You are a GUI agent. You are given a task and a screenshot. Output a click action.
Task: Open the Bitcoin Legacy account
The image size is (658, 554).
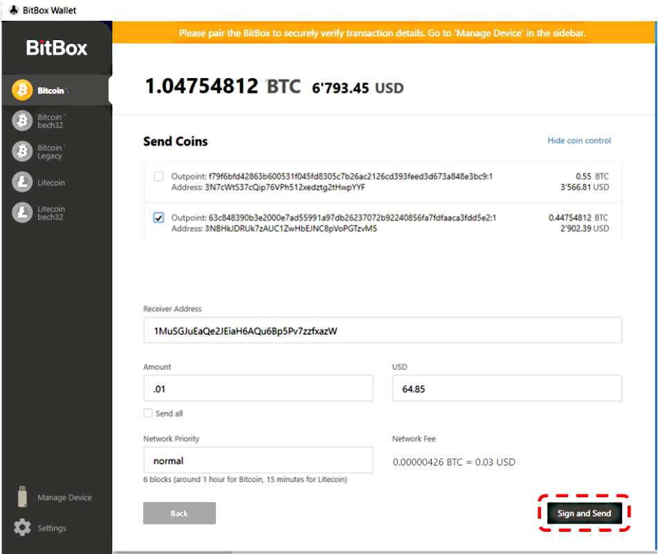(55, 151)
